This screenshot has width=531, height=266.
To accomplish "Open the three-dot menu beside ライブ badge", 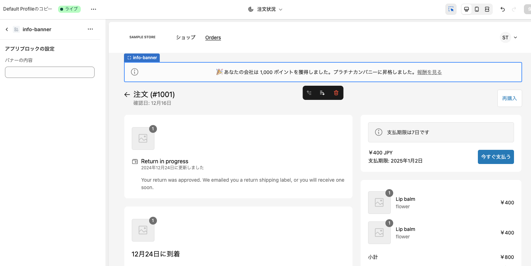I will tap(94, 9).
